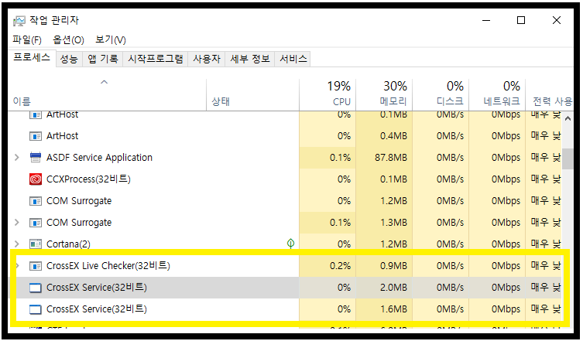Click icon of COM Surrogate using 1.2MB

(36, 201)
